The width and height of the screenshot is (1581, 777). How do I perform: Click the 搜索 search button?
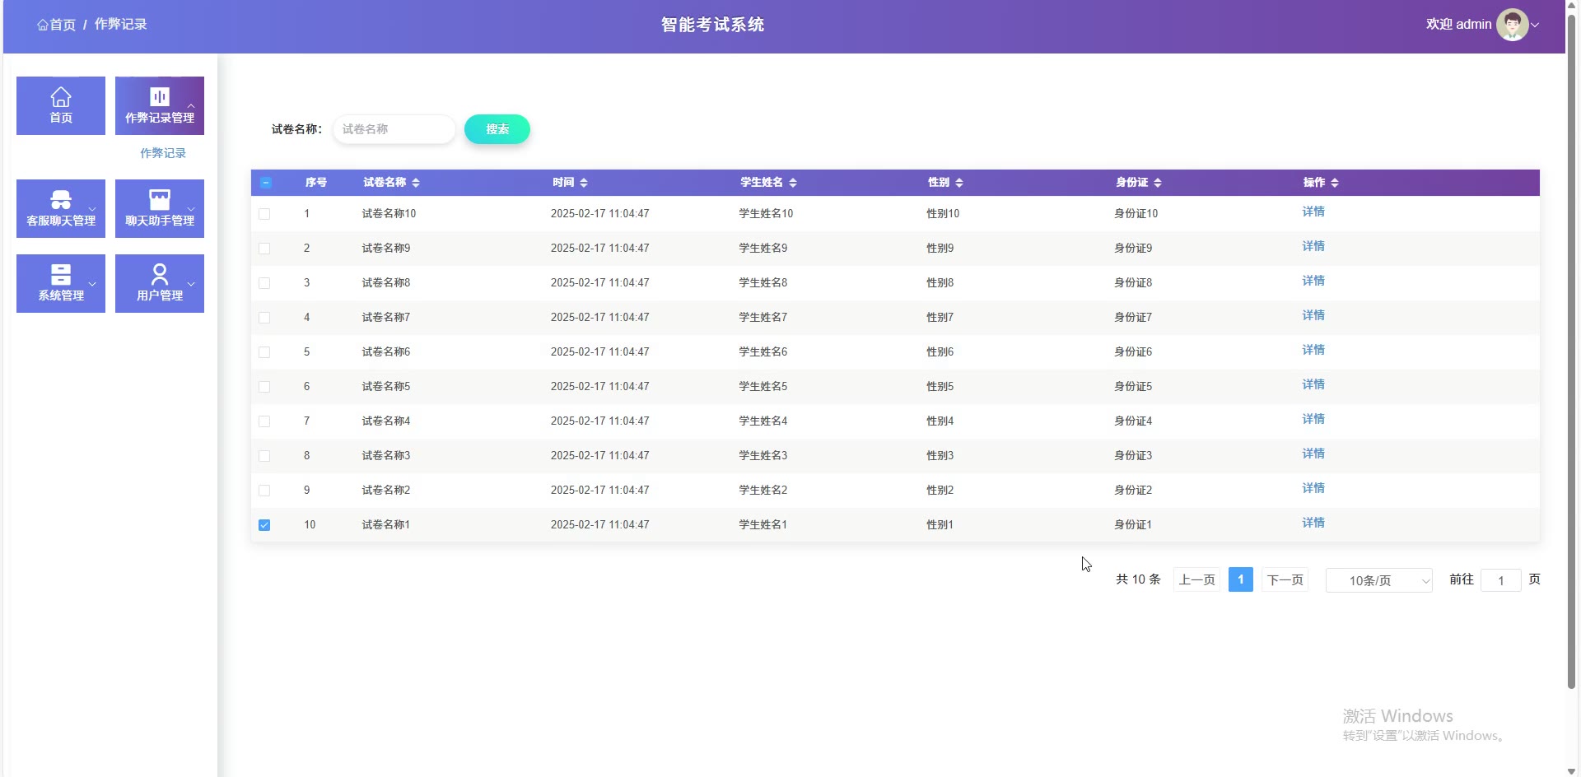click(x=497, y=129)
